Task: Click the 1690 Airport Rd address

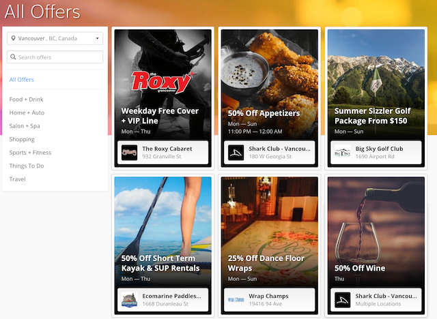Action: coord(375,157)
